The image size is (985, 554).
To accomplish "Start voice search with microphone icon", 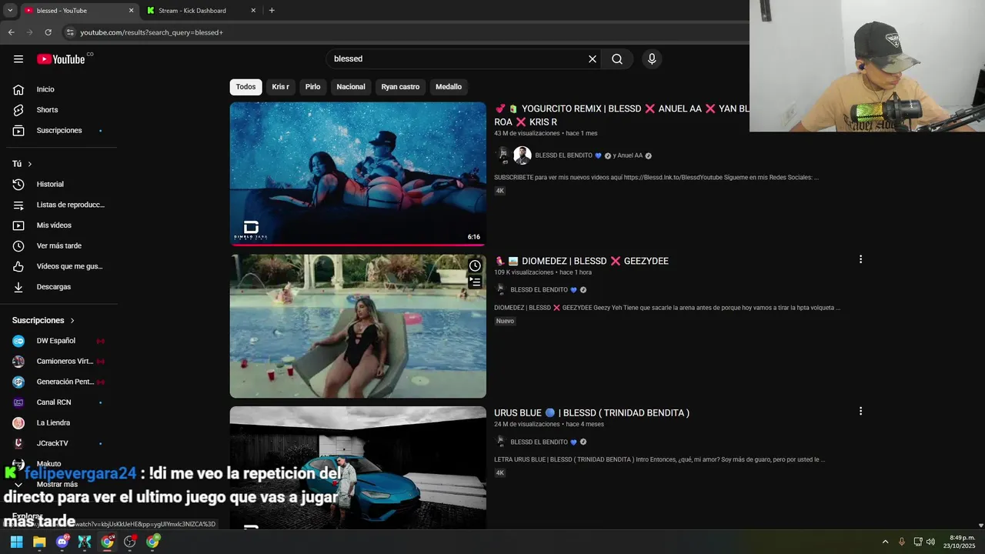I will pyautogui.click(x=652, y=59).
